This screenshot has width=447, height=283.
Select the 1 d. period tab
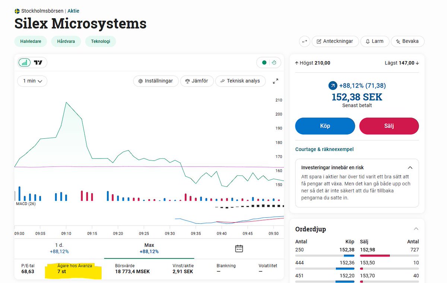pyautogui.click(x=59, y=248)
